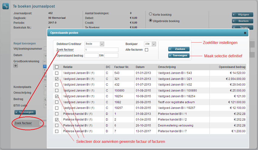The image size is (258, 150).
Task: Click Toevoegen button in the dialog
Action: coord(179,55)
